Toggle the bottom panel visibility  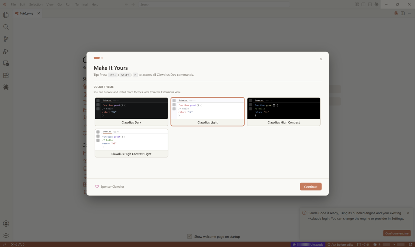tap(370, 4)
